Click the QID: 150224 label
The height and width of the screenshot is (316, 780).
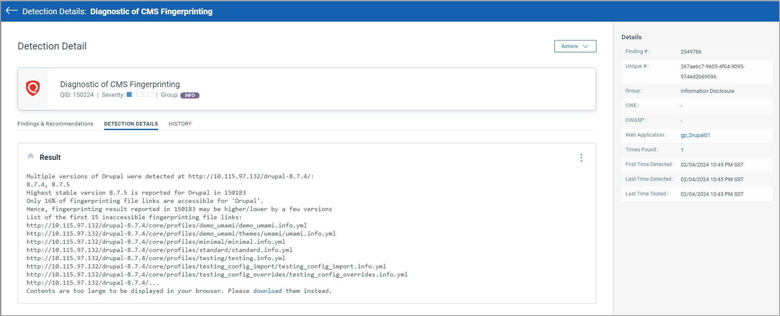[x=77, y=95]
